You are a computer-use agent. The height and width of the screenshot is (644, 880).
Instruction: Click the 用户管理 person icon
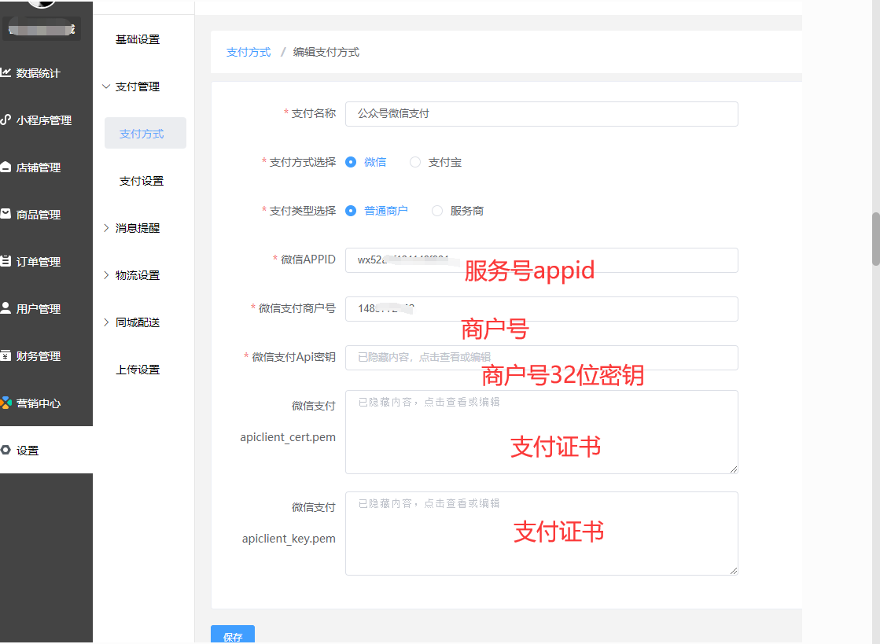6,308
